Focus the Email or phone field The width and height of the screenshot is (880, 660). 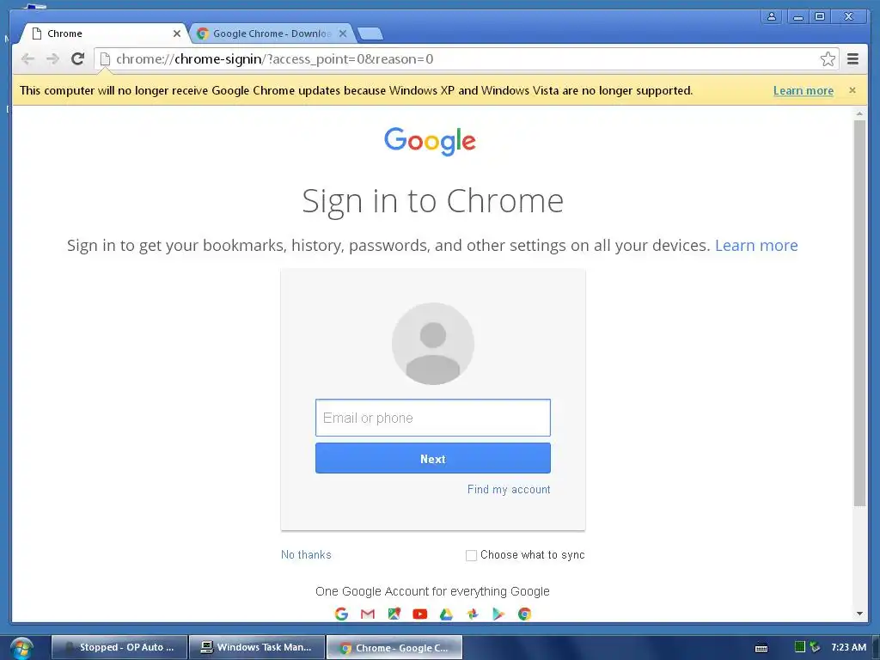433,418
